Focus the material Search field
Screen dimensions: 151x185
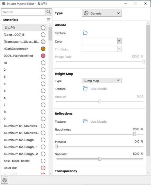tap(23, 12)
